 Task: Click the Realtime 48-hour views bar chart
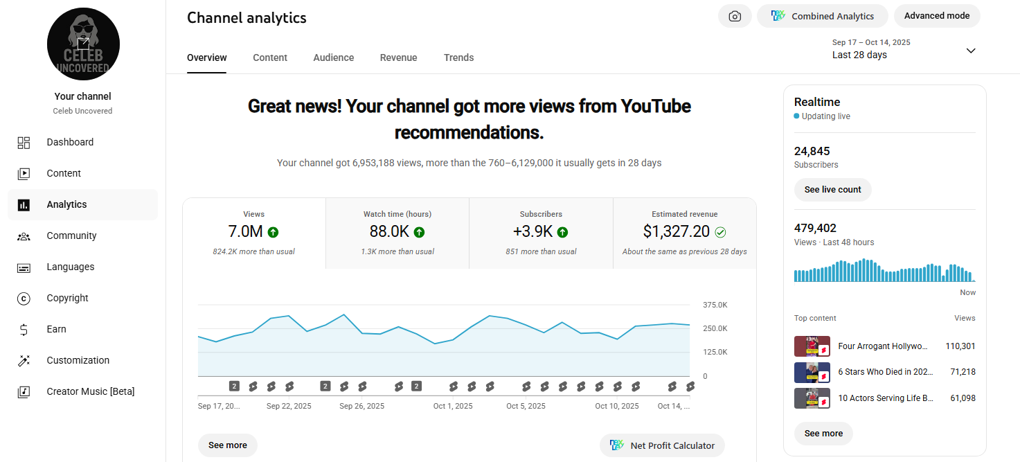(884, 270)
